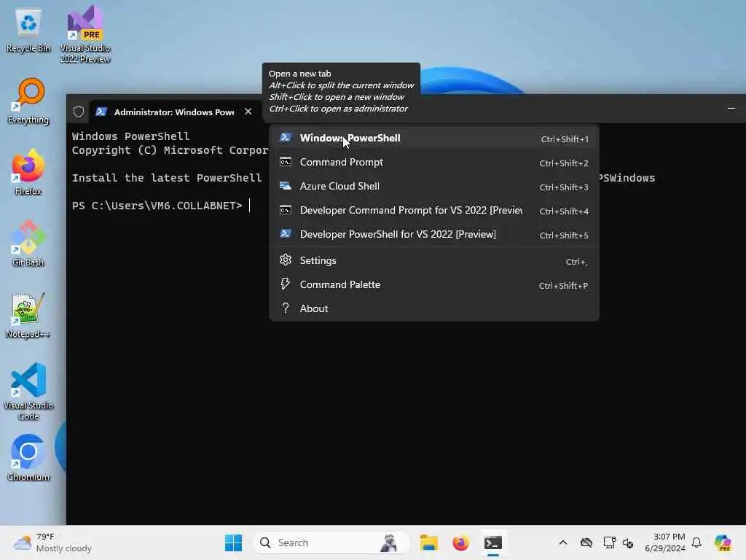Image resolution: width=746 pixels, height=560 pixels.
Task: Choose Developer PowerShell for VS 2022
Action: coord(434,234)
